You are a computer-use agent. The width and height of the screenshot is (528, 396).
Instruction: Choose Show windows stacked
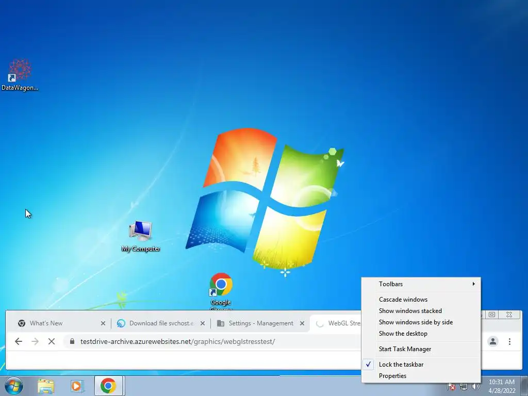pyautogui.click(x=421, y=311)
